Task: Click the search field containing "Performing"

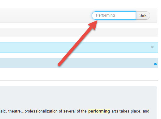Action: pos(114,15)
